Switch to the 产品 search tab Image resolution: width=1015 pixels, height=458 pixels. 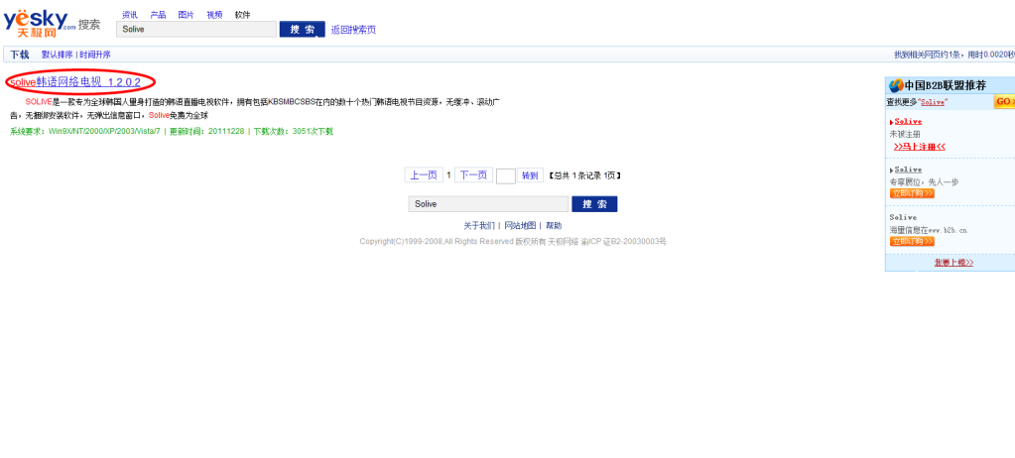[158, 15]
